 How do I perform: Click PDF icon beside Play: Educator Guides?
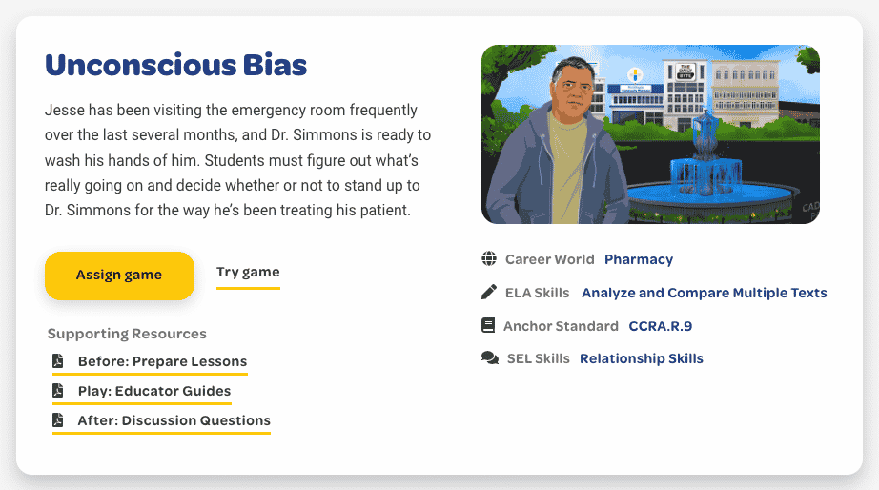click(x=58, y=390)
